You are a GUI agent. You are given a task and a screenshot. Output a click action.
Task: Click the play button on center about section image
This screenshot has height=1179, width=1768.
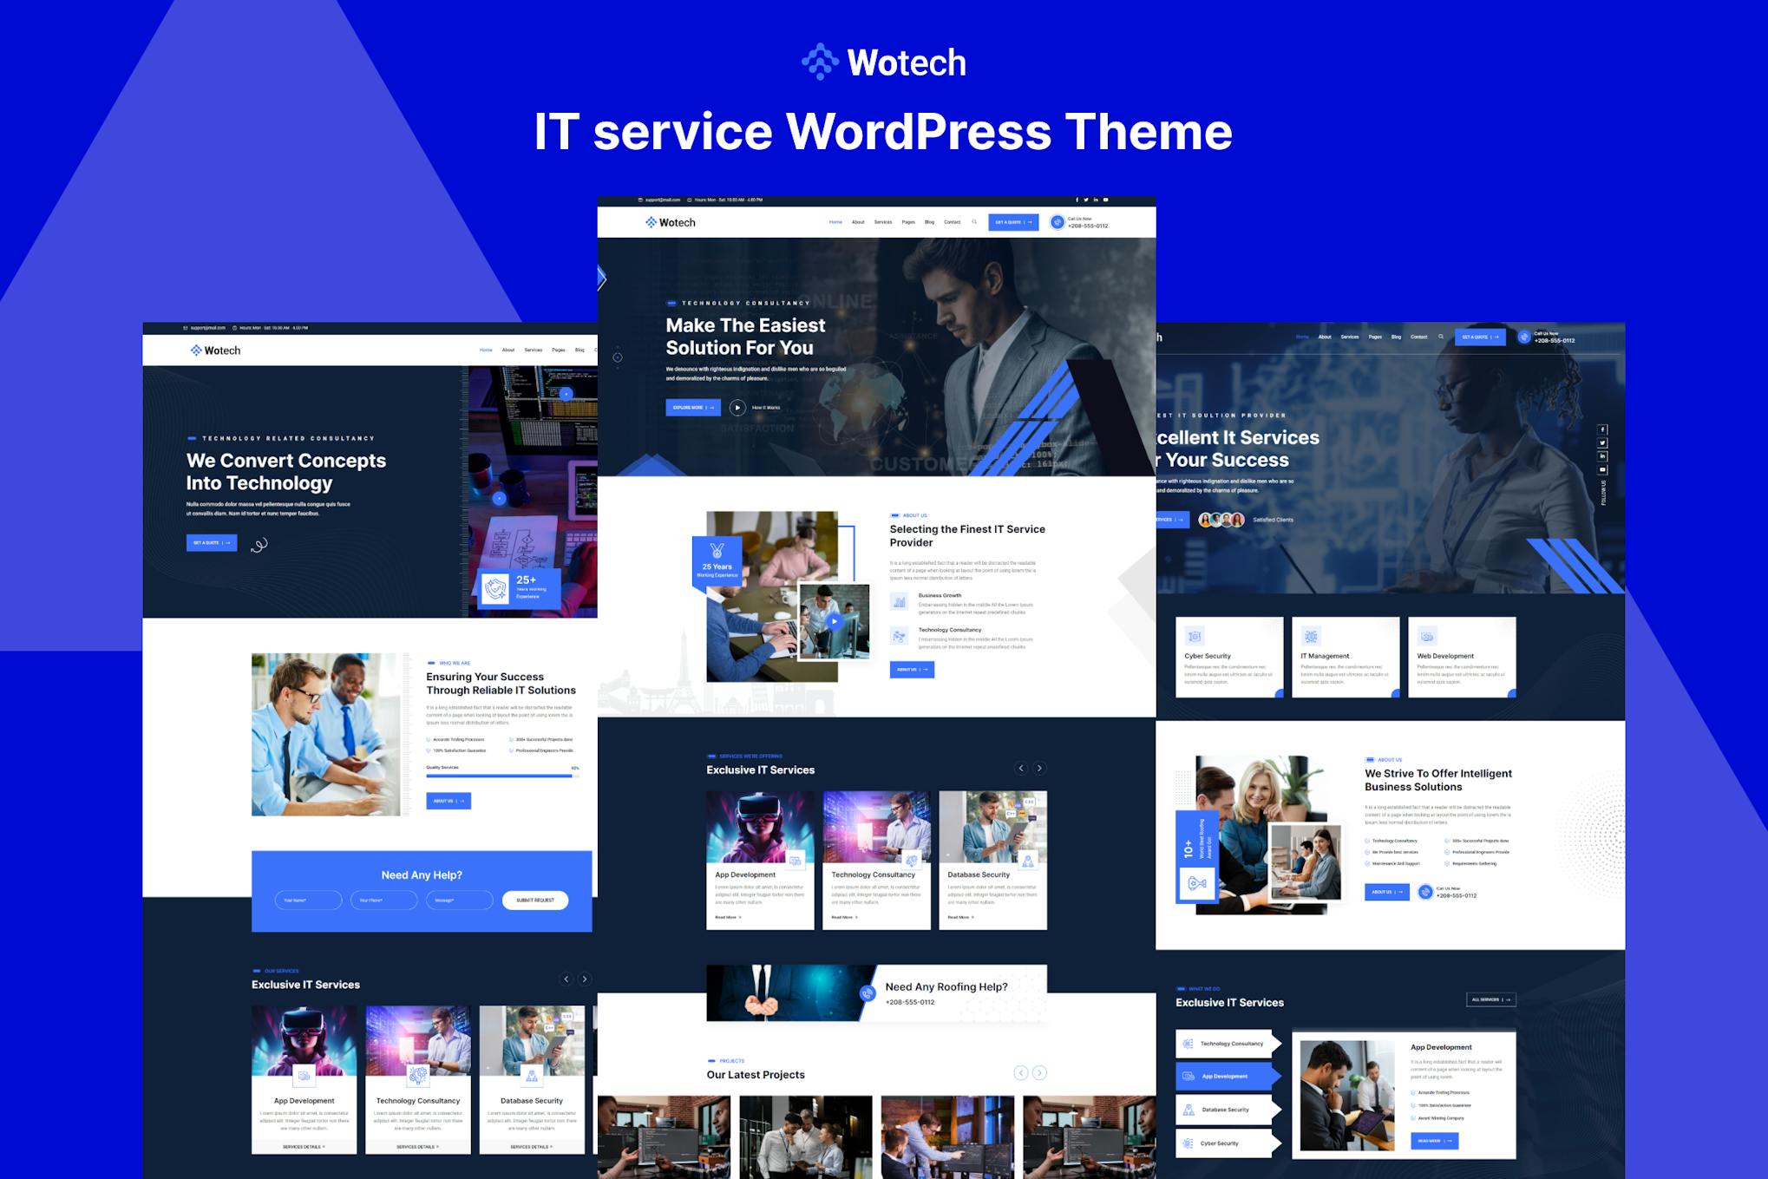point(834,621)
